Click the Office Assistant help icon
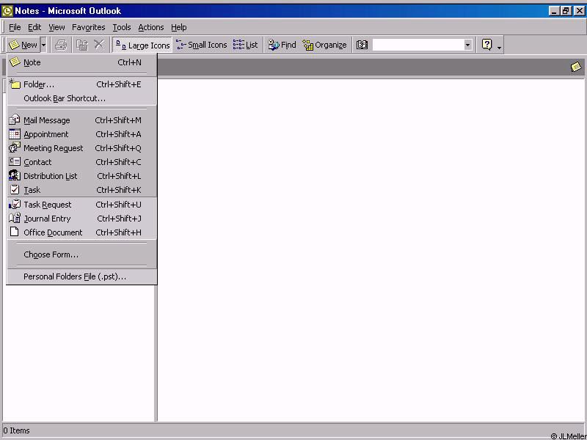The width and height of the screenshot is (587, 440). pyautogui.click(x=486, y=45)
